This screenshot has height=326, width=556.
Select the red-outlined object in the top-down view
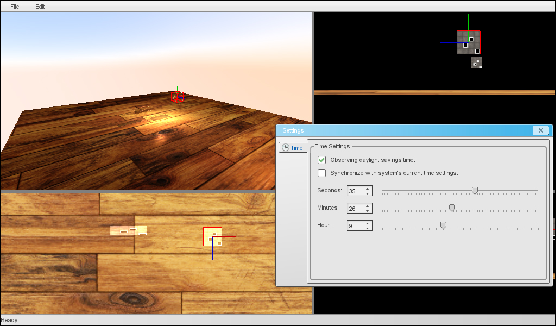pyautogui.click(x=212, y=237)
